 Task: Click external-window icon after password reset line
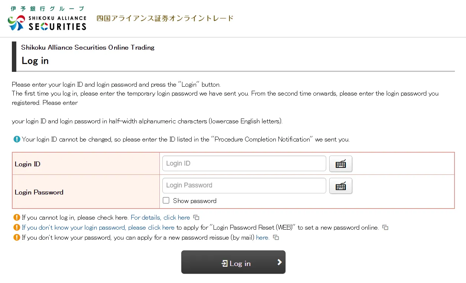coord(386,227)
